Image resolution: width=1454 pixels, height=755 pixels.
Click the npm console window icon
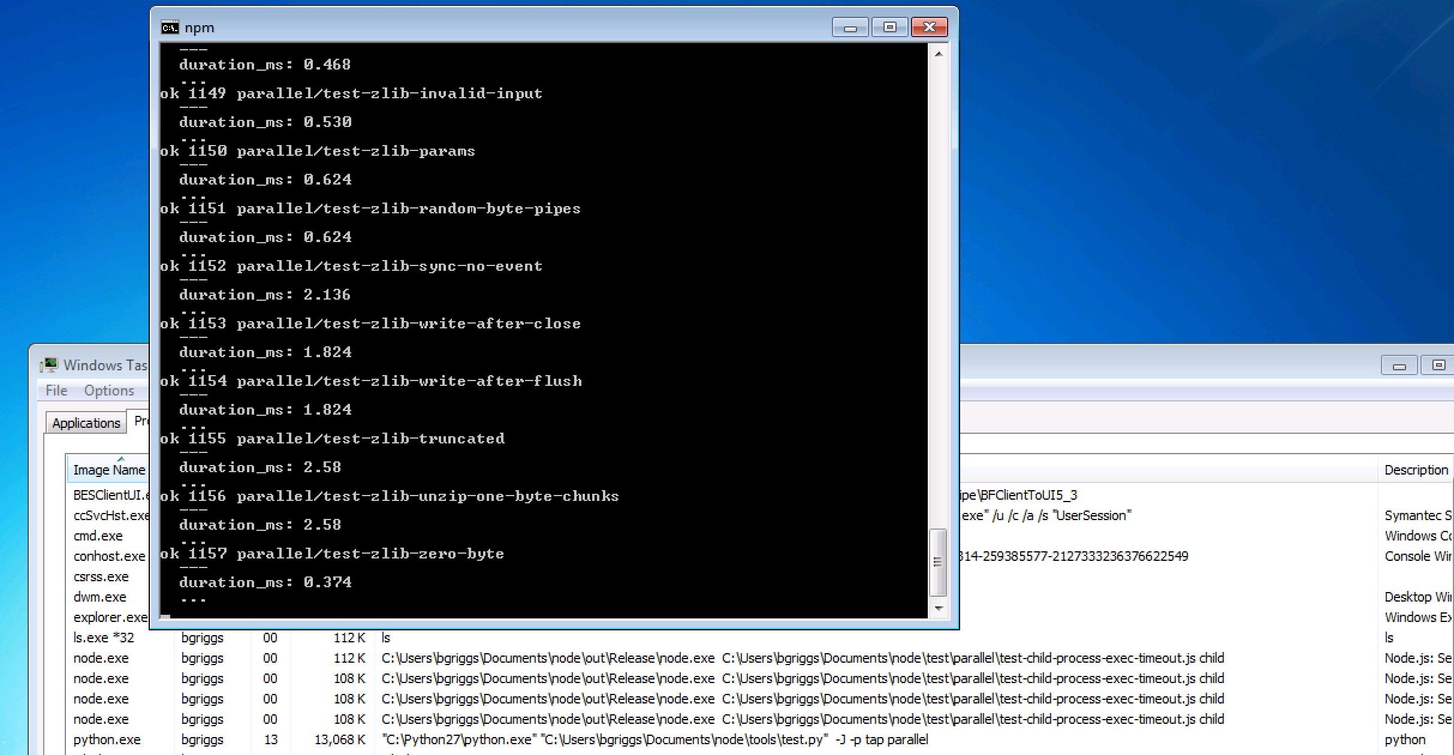point(170,28)
